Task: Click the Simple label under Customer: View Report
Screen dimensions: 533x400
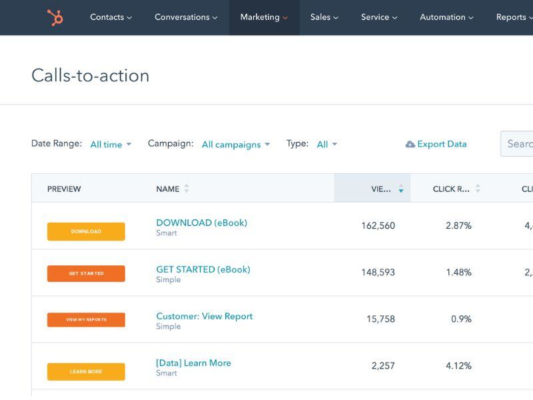Action: pyautogui.click(x=169, y=326)
